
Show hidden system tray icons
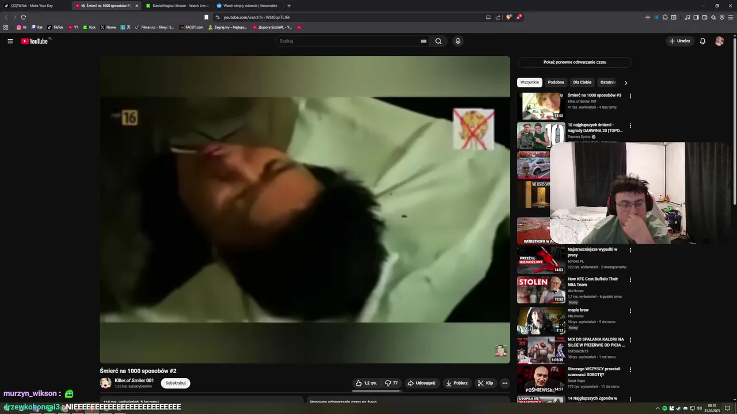tap(658, 408)
